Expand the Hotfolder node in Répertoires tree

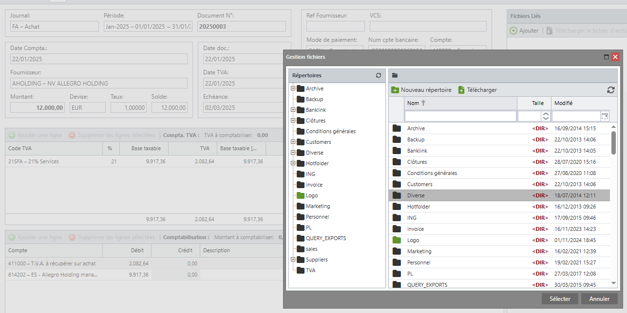[293, 163]
